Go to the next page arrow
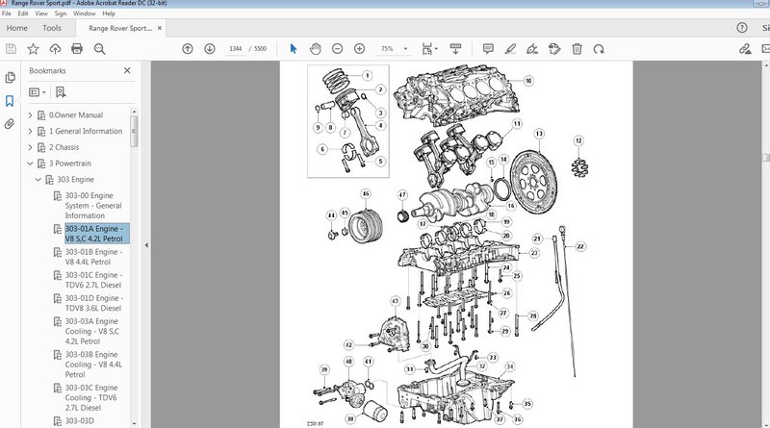770x428 pixels. tap(210, 49)
